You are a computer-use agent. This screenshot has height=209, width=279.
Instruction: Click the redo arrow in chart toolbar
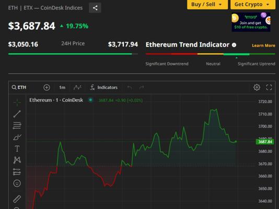tap(142, 87)
